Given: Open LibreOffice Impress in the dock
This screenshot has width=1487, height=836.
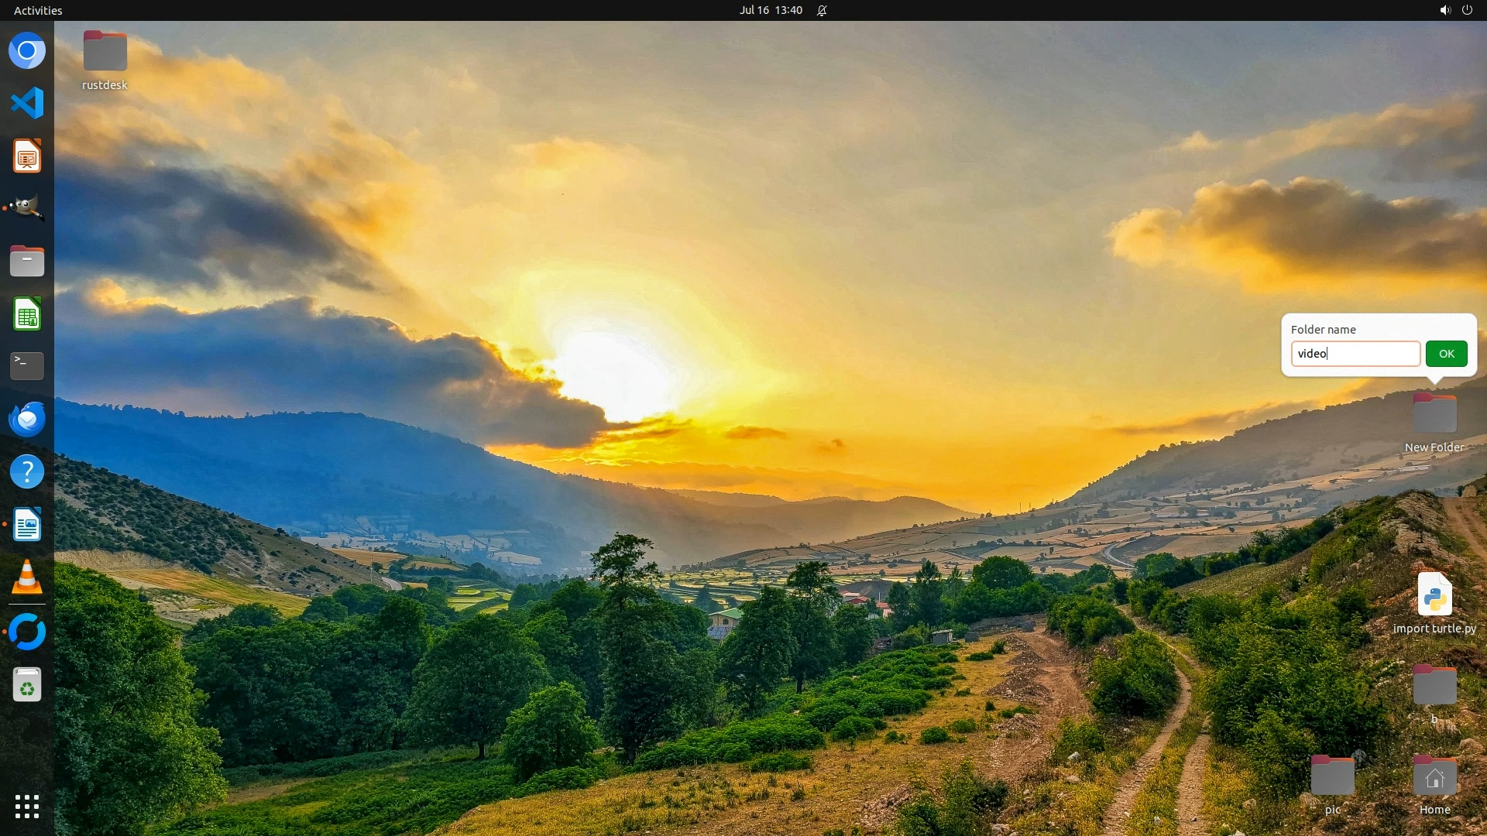Looking at the screenshot, I should coord(27,157).
